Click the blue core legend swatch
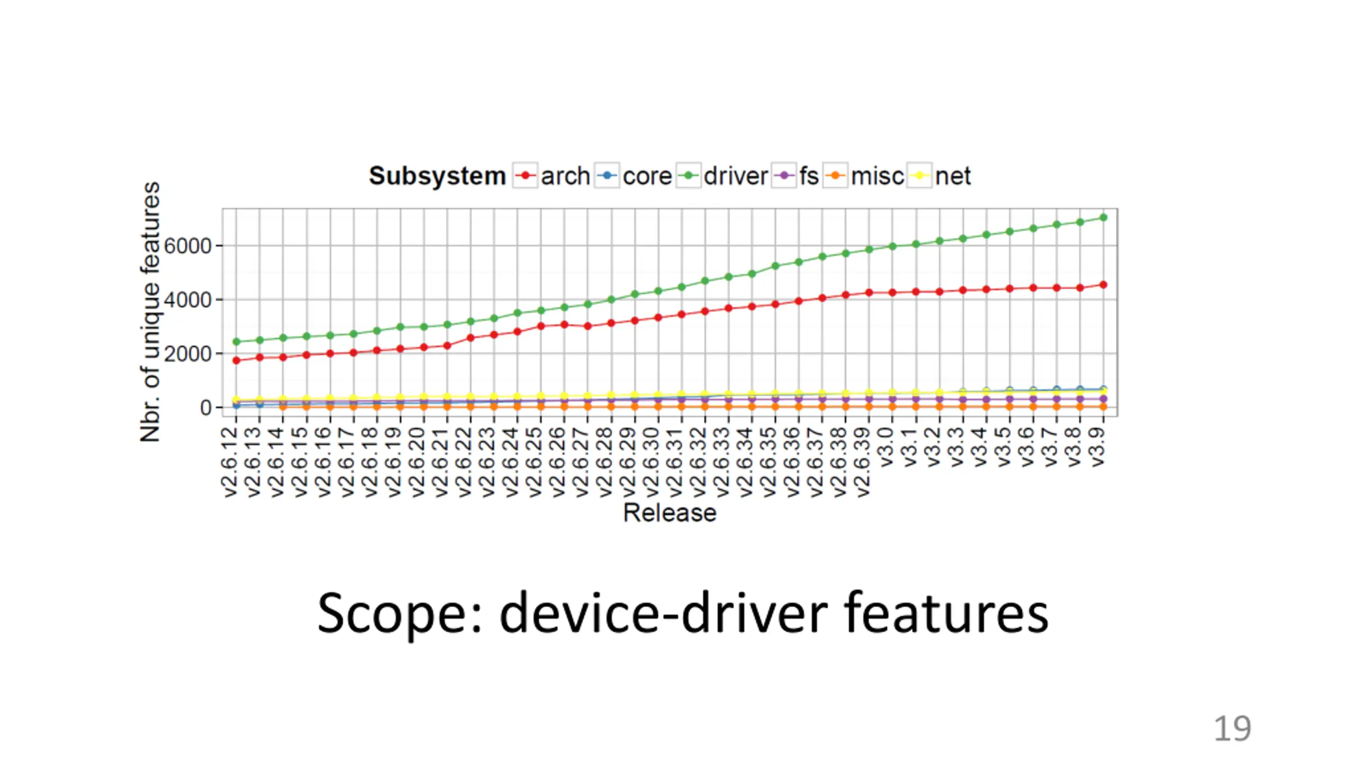Viewport: 1356px width, 763px height. pyautogui.click(x=607, y=175)
